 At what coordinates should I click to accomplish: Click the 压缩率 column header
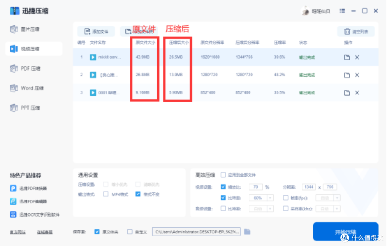point(279,42)
